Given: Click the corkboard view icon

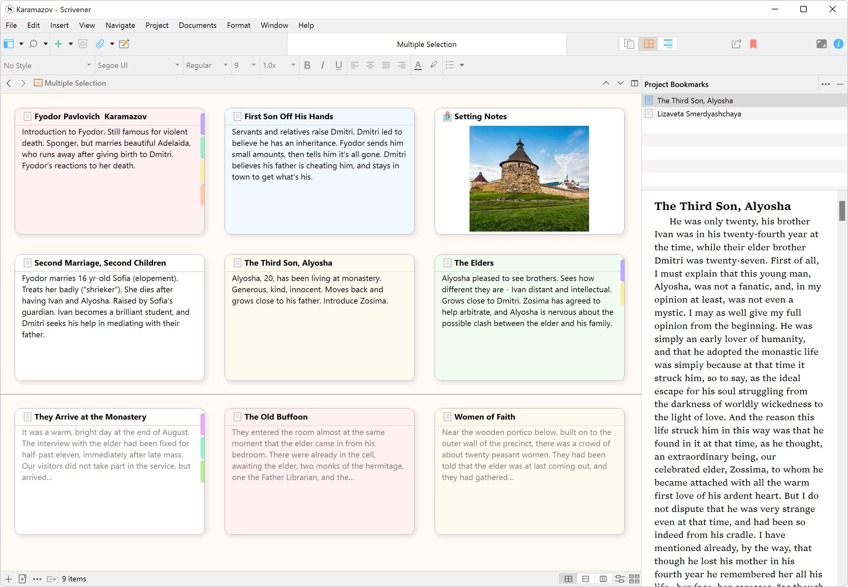Looking at the screenshot, I should tap(648, 44).
